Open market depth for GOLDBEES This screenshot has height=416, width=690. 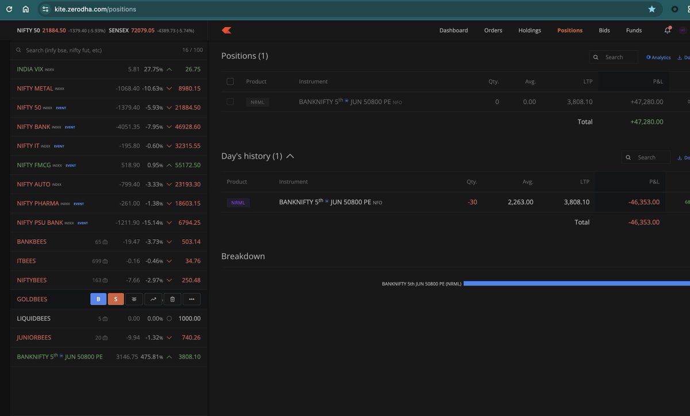click(134, 299)
